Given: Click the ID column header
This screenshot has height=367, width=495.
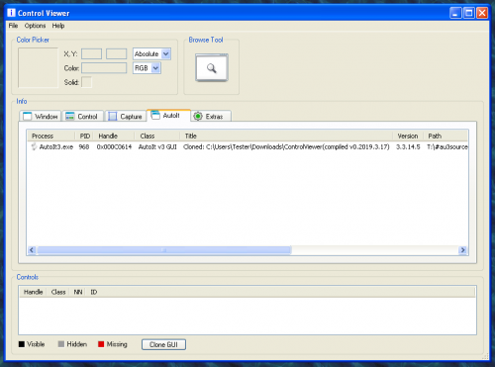Looking at the screenshot, I should click(x=94, y=292).
